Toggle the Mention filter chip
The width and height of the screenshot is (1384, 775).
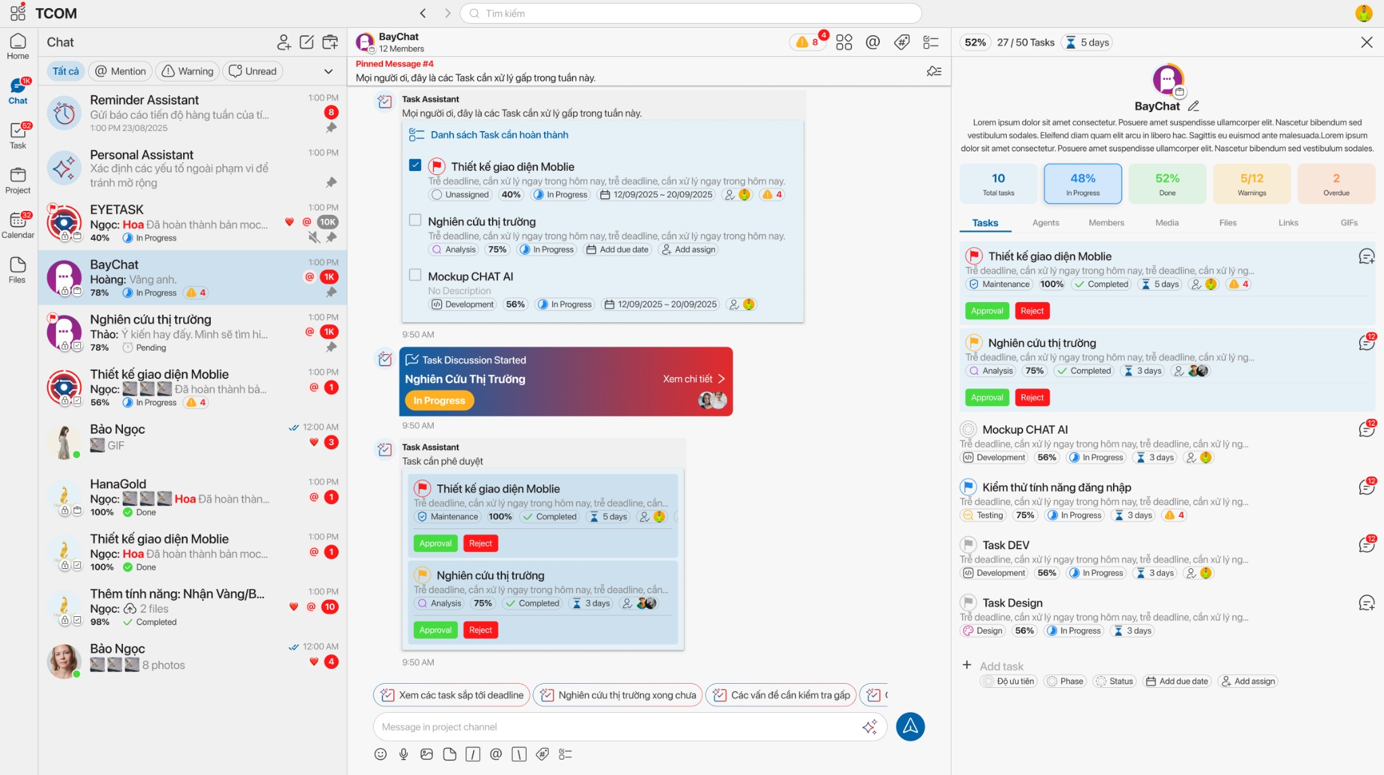(120, 71)
